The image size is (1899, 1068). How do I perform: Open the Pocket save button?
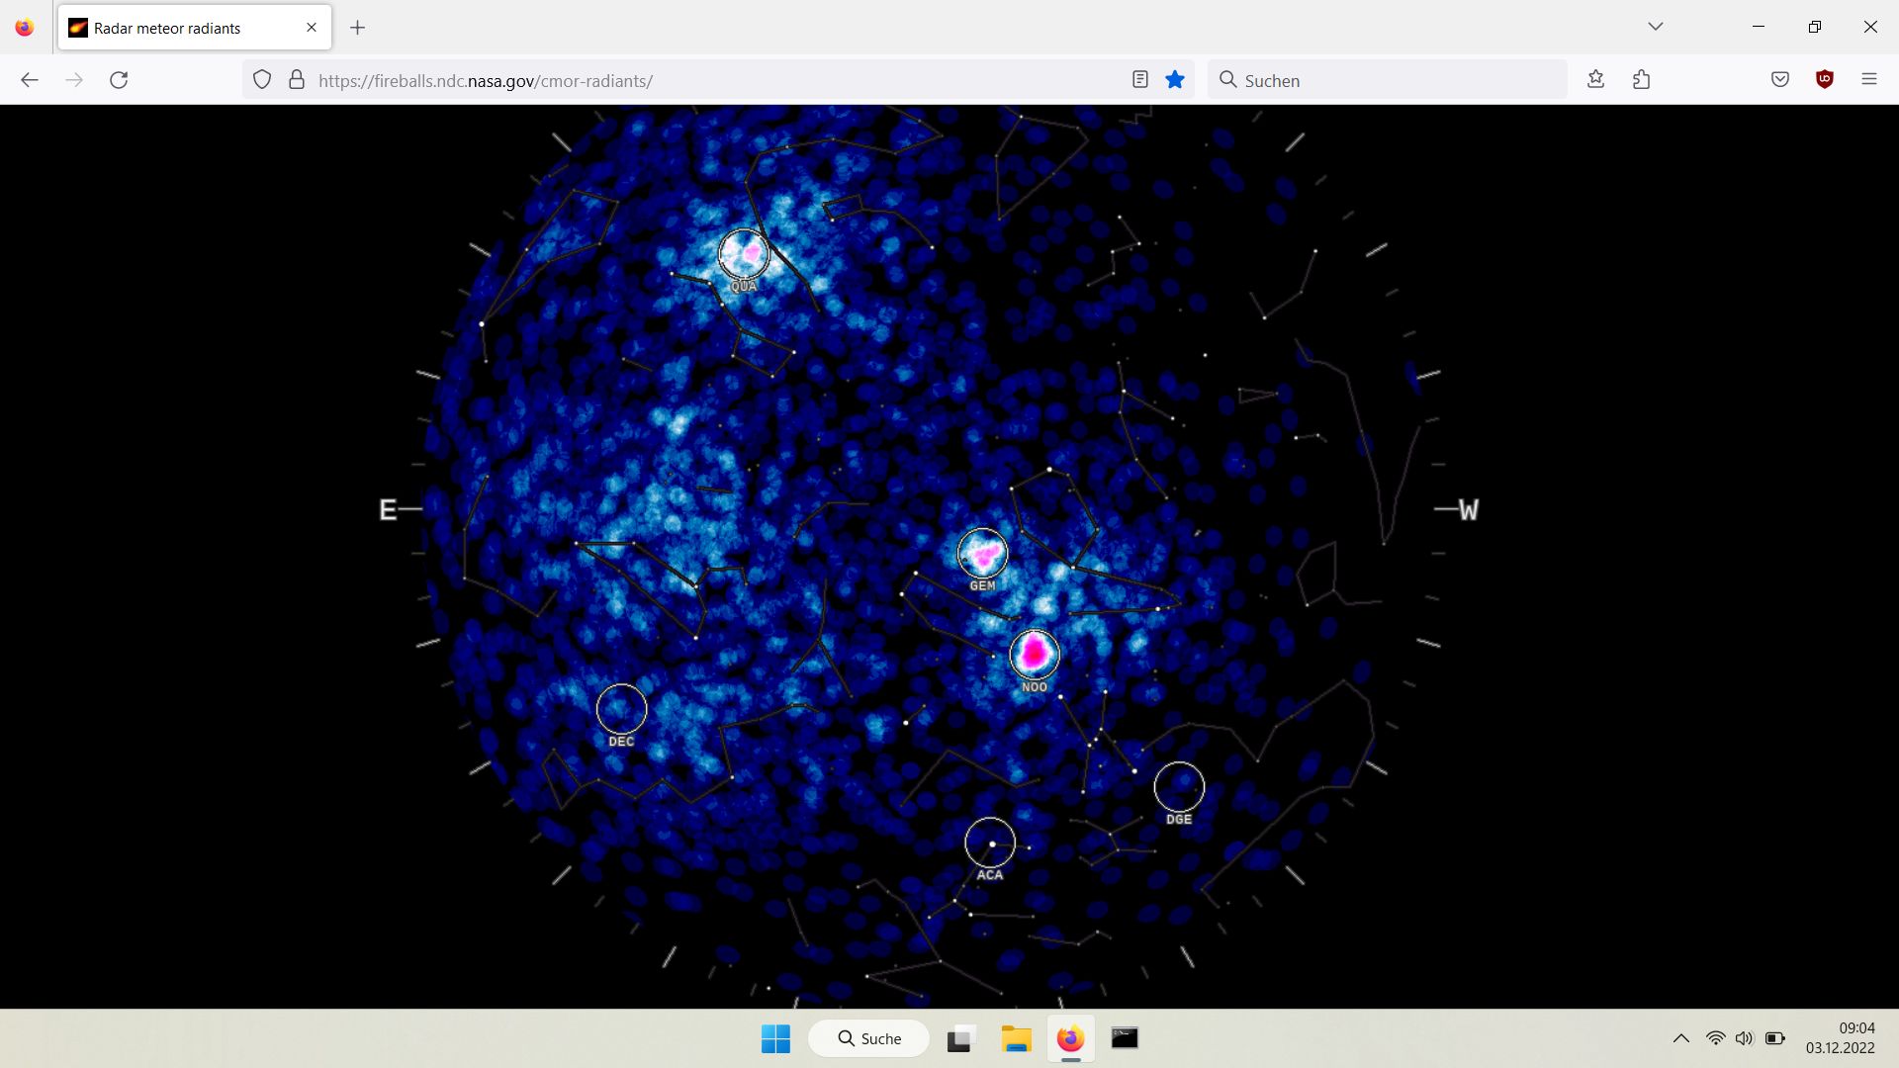1780,80
